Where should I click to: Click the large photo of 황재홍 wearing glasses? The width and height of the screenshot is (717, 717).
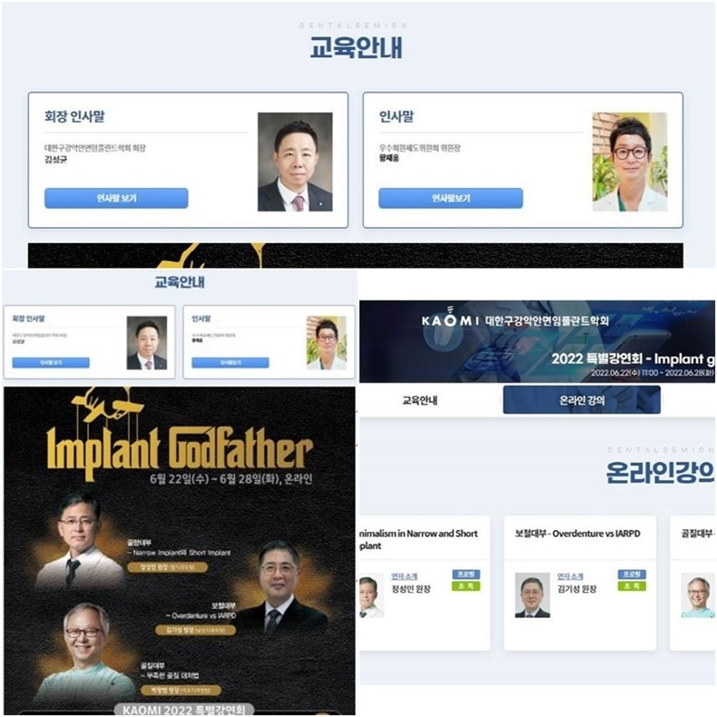tap(630, 162)
